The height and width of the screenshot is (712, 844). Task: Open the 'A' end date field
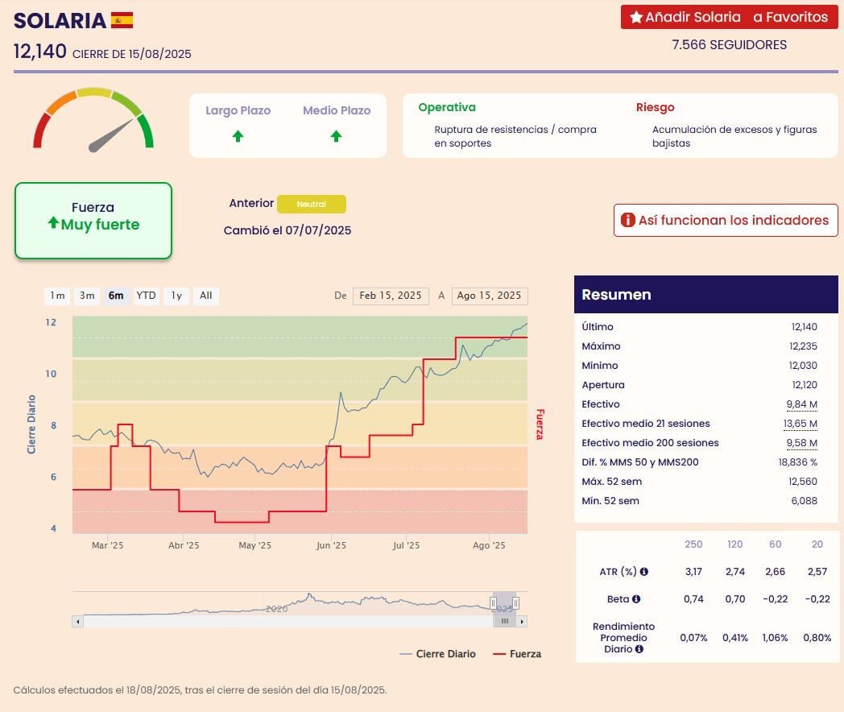pyautogui.click(x=489, y=296)
